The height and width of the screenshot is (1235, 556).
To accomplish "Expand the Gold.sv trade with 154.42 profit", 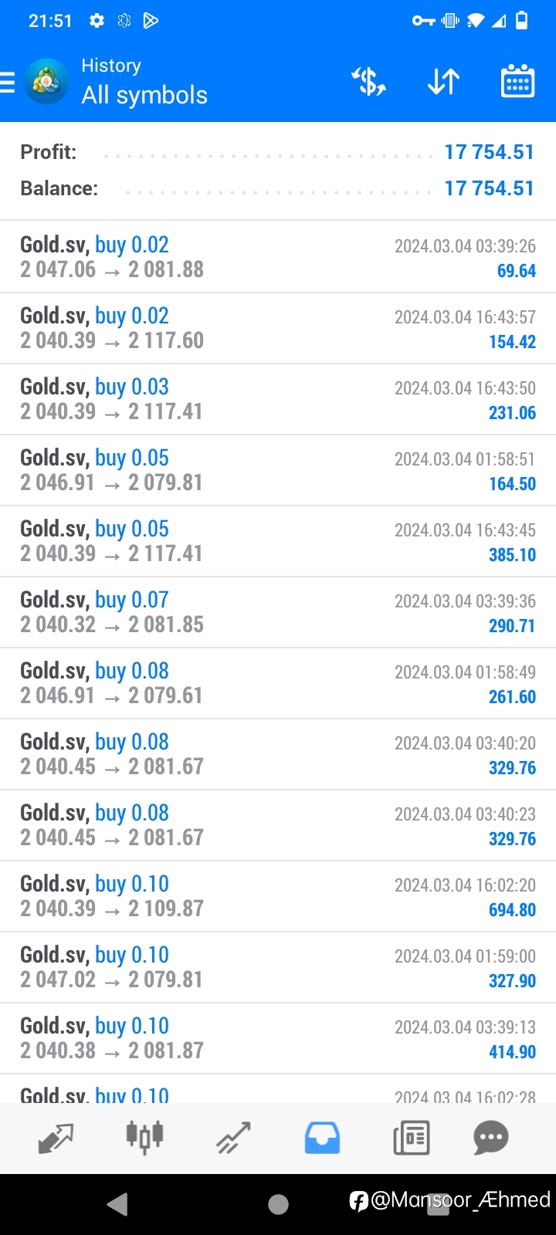I will pyautogui.click(x=278, y=328).
